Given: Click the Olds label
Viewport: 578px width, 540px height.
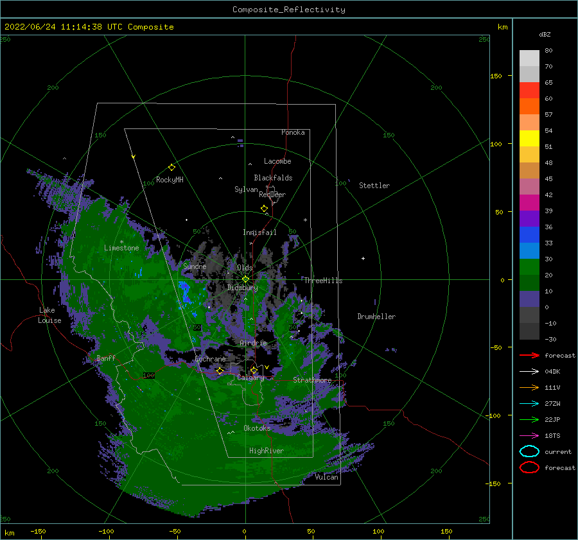Looking at the screenshot, I should pos(245,267).
